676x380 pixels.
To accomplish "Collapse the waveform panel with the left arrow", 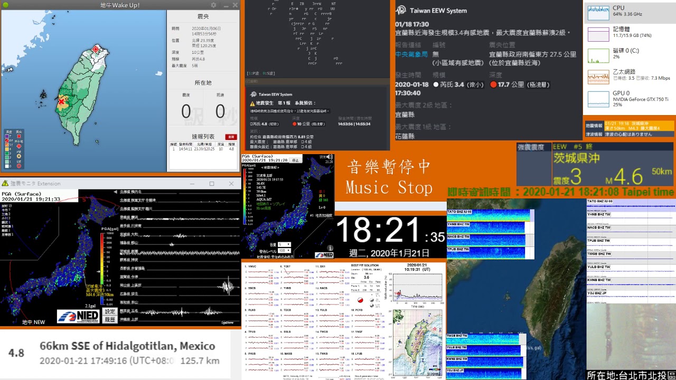I will point(115,191).
